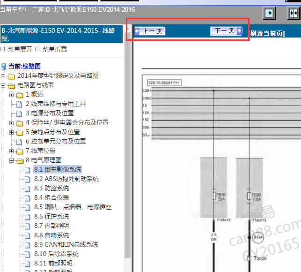Expand 5 接地点分布及位置 node
The image size is (301, 272).
[x=11, y=133]
